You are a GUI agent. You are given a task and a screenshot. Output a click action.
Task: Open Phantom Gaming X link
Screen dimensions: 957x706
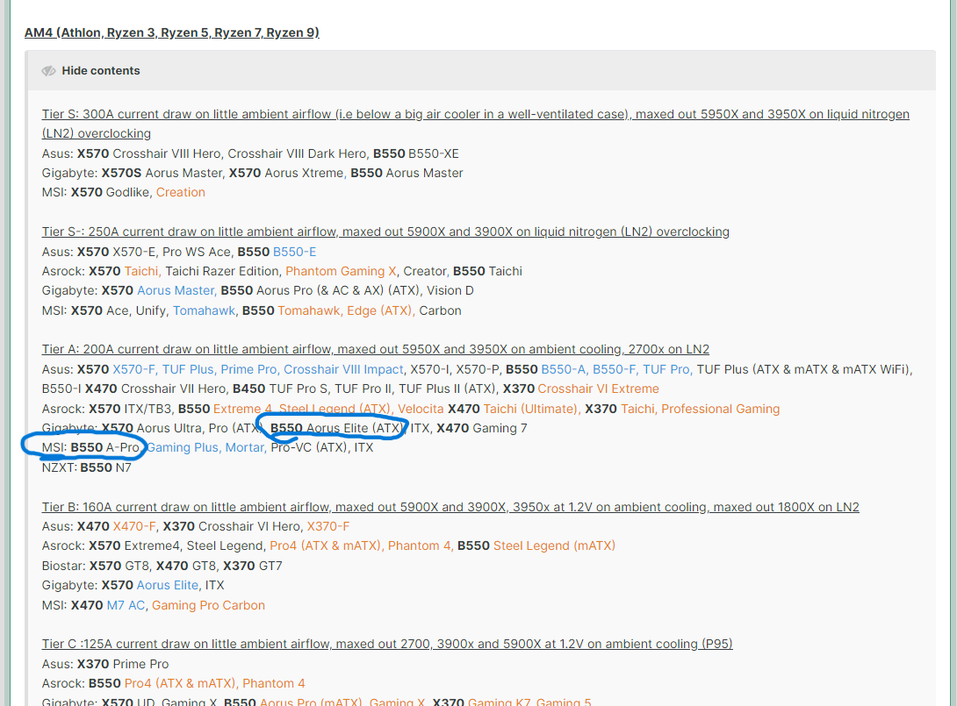point(342,271)
